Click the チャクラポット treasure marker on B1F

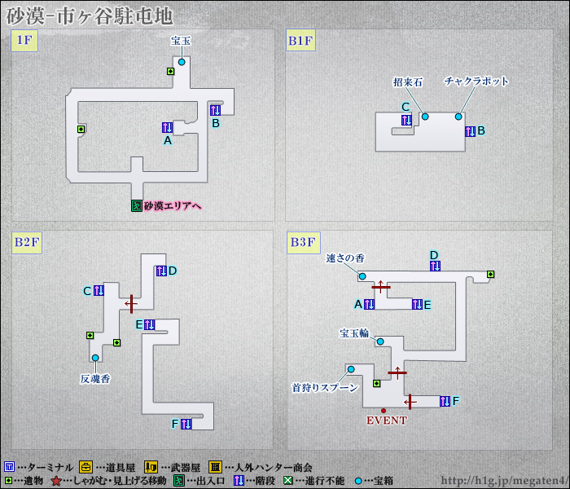click(x=458, y=117)
